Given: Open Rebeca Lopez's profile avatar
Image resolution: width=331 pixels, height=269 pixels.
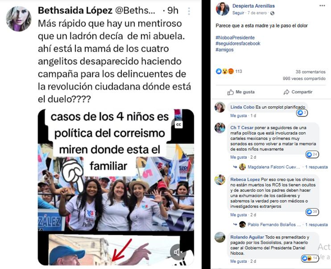Looking at the screenshot, I should 220,180.
